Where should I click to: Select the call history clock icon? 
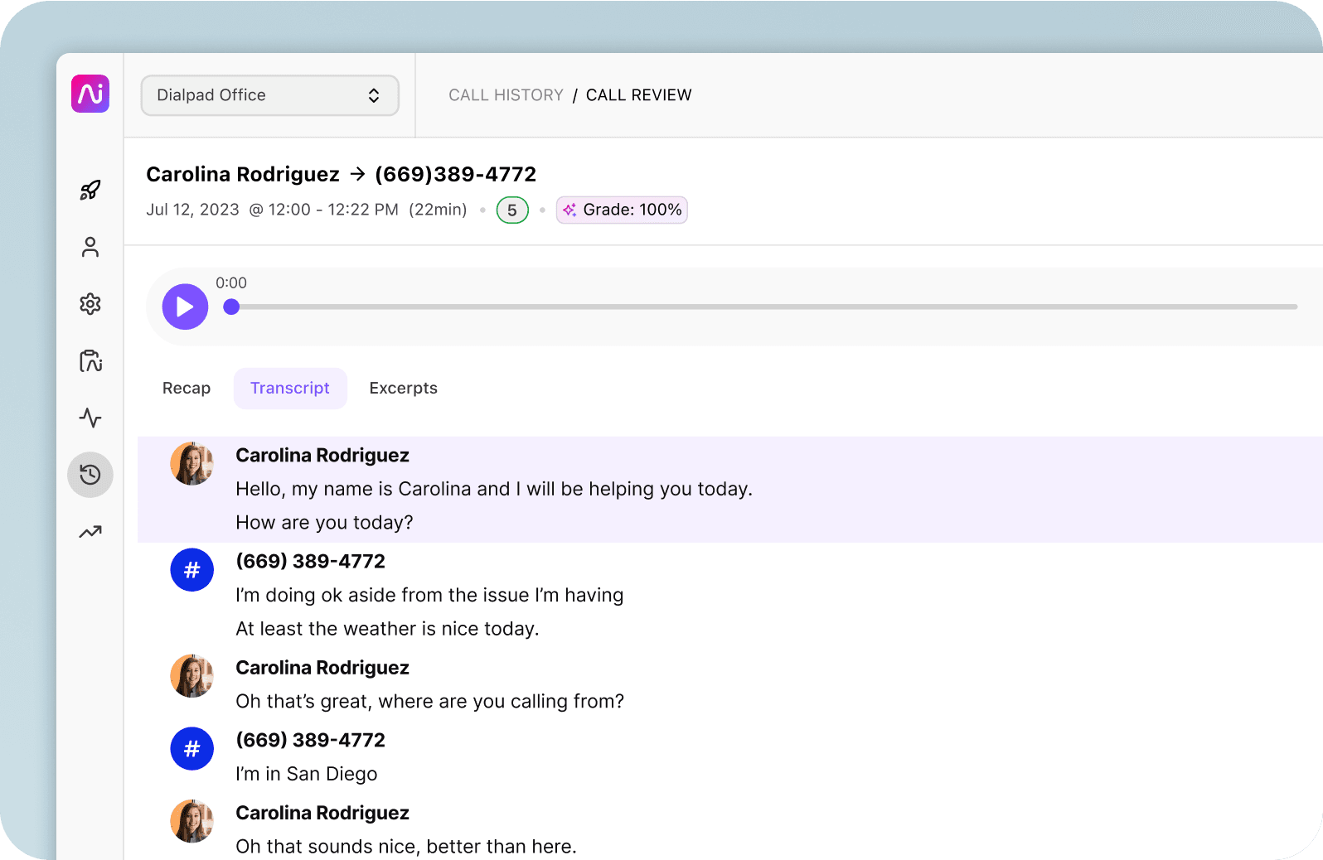90,475
